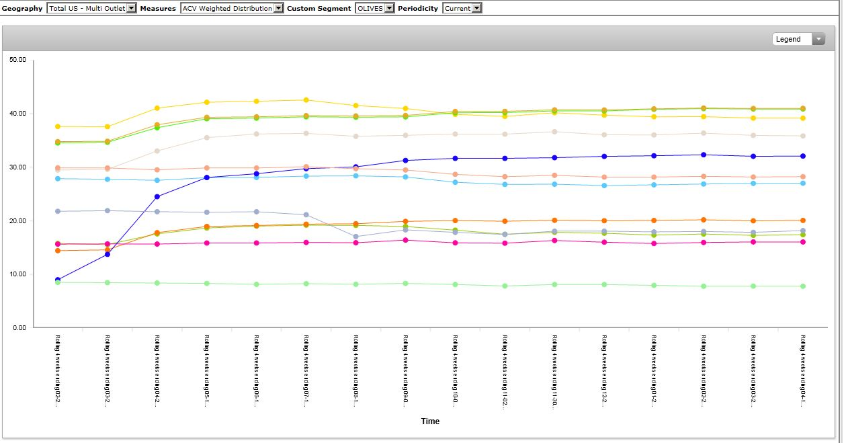Screen dimensions: 848x443
Task: Click the dark blue point at first time period
Action: click(x=58, y=280)
